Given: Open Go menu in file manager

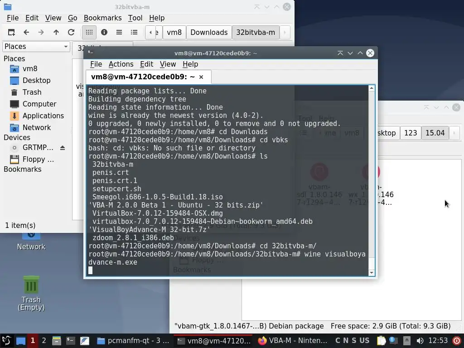Looking at the screenshot, I should point(72,18).
